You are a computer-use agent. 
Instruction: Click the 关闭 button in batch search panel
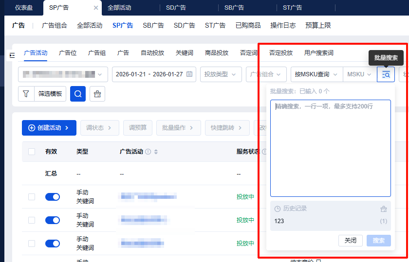tap(351, 240)
